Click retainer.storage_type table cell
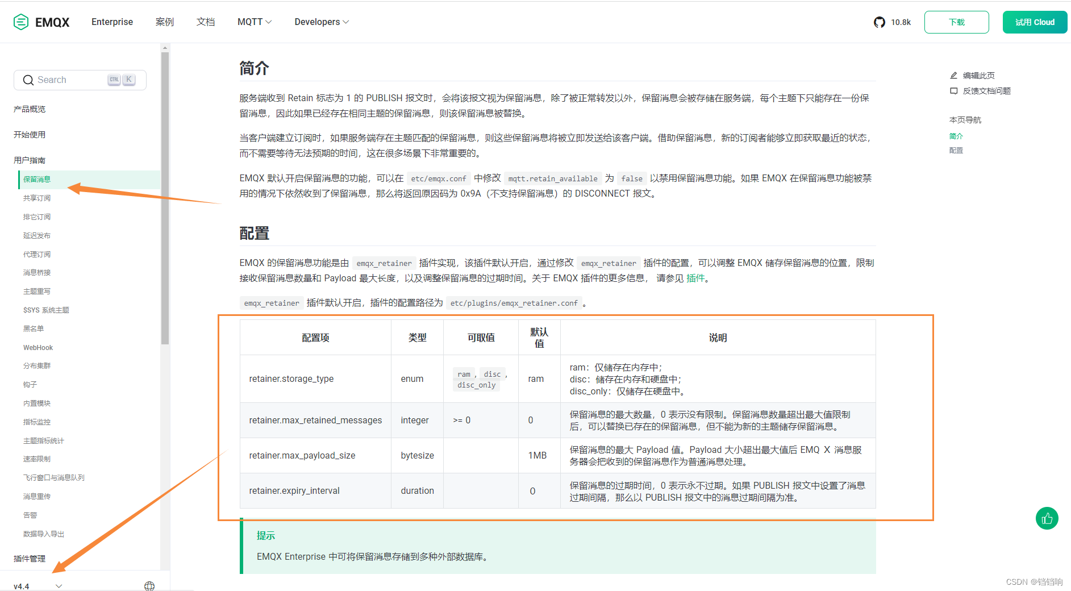 [315, 379]
